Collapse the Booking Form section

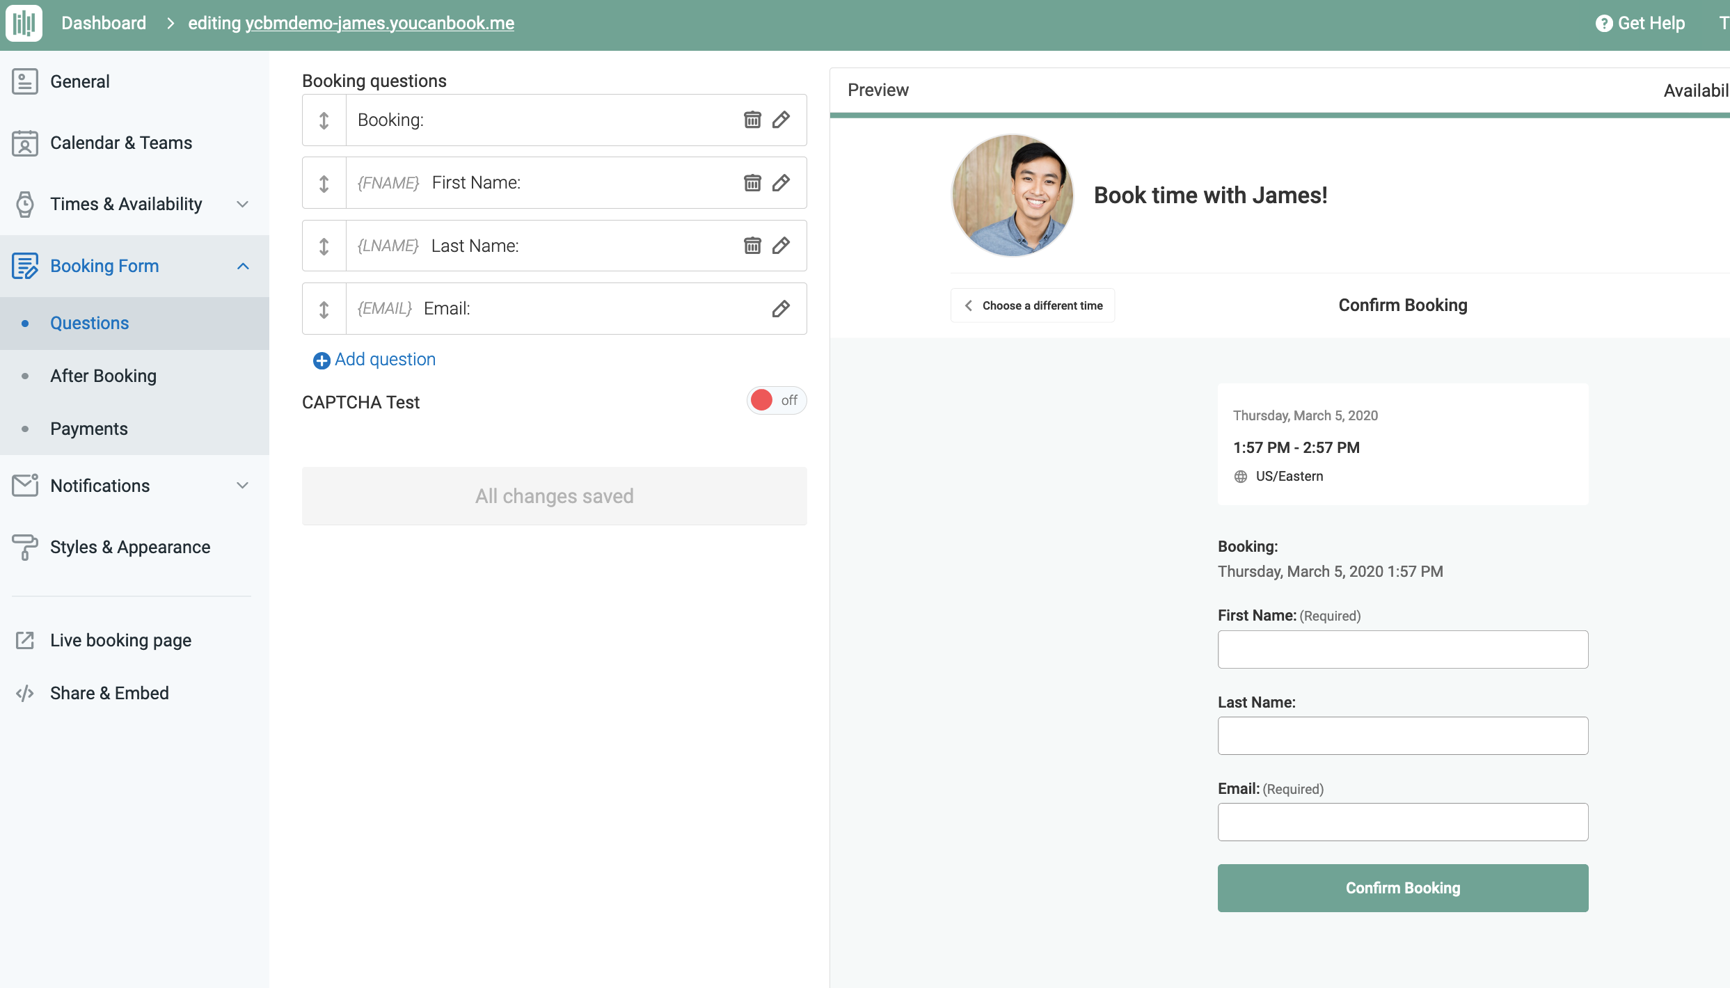coord(243,266)
